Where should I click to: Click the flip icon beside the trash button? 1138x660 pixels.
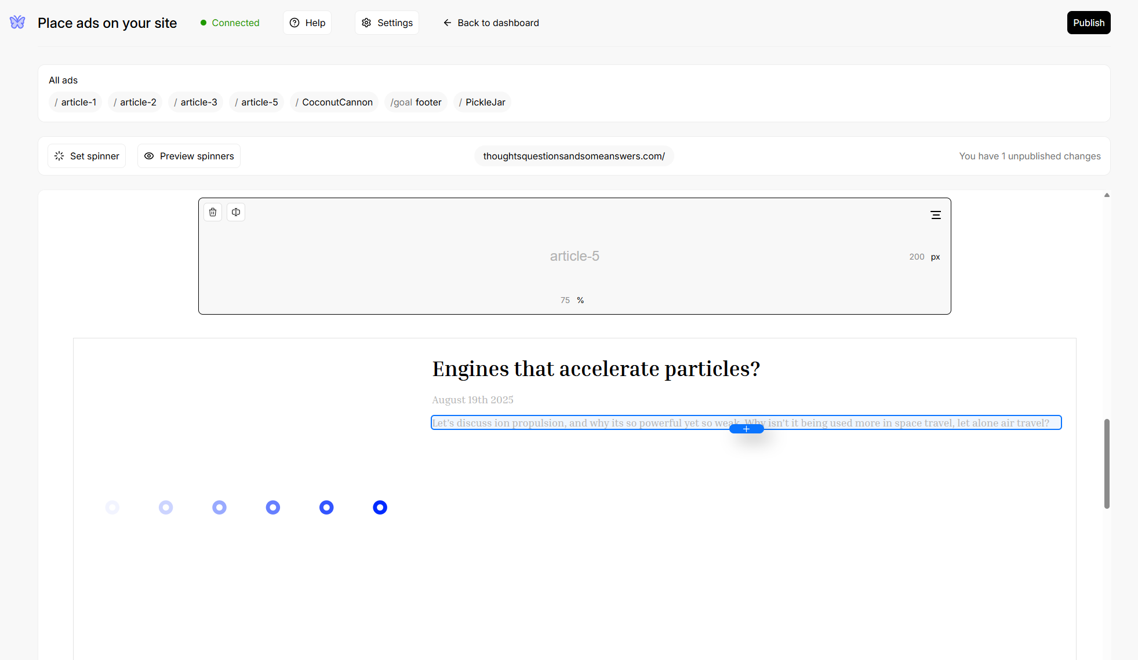(236, 212)
